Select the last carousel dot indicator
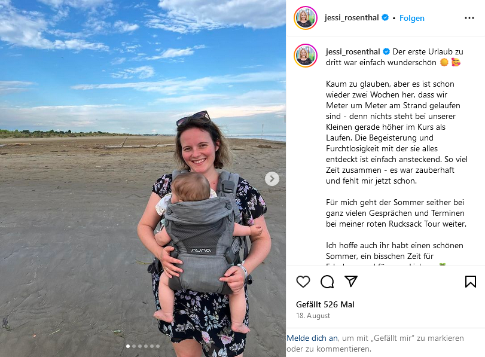This screenshot has width=485, height=357. [158, 346]
